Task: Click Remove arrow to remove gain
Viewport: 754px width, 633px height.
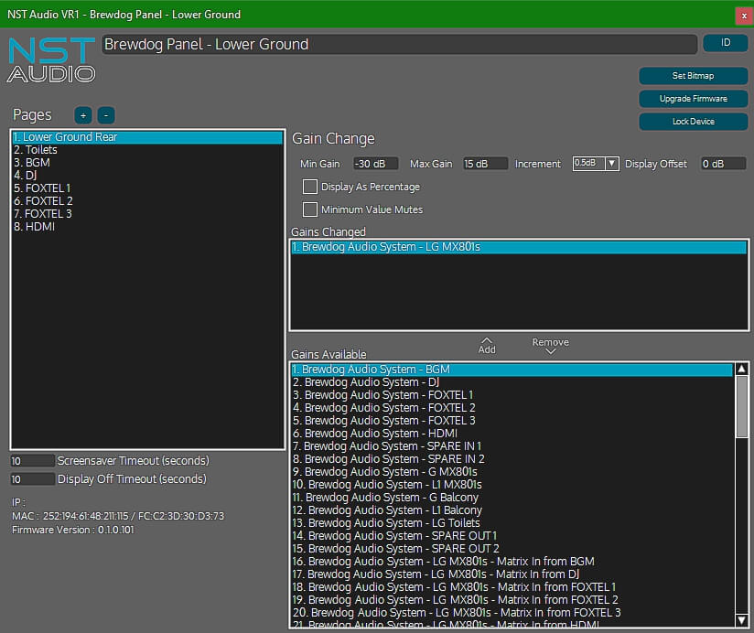Action: point(551,346)
